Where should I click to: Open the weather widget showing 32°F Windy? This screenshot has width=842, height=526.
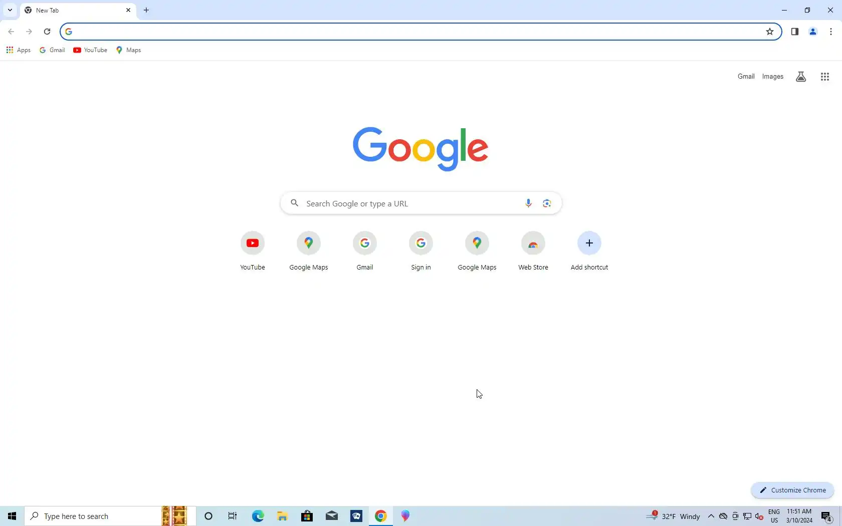coord(673,516)
